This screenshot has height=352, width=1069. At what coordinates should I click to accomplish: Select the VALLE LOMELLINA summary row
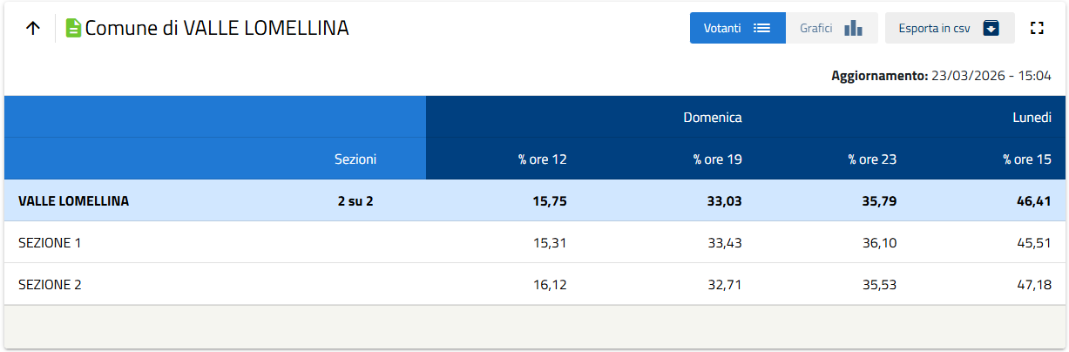pyautogui.click(x=74, y=200)
